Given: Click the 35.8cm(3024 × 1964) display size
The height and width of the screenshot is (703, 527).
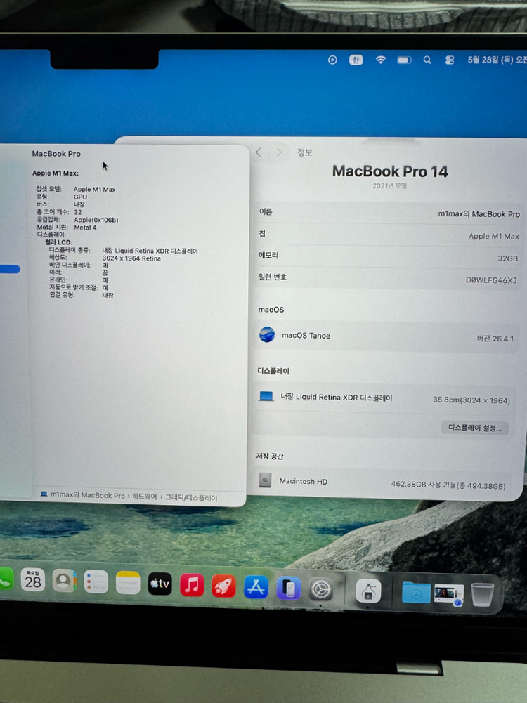Looking at the screenshot, I should (471, 400).
